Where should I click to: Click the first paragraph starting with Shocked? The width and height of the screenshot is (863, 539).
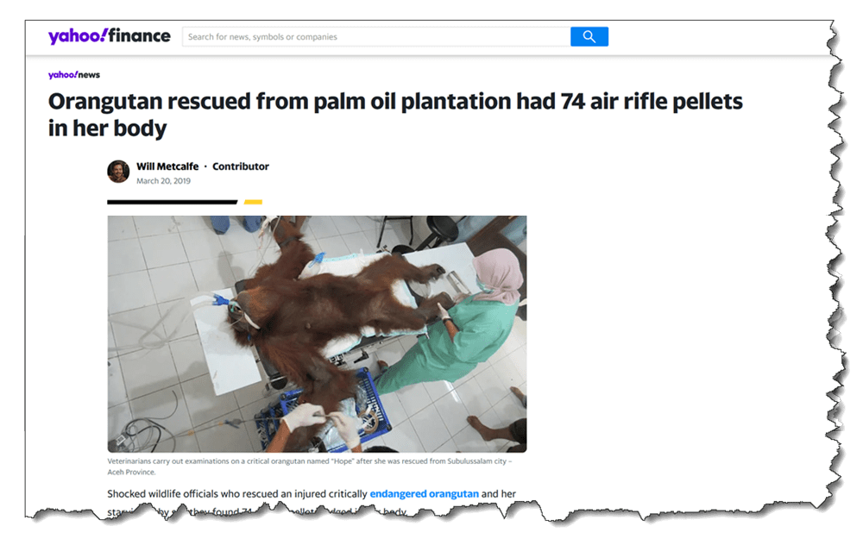(312, 502)
